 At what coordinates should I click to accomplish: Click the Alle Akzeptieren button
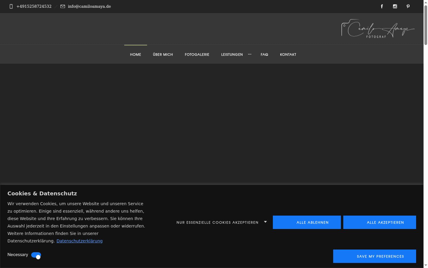[380, 222]
